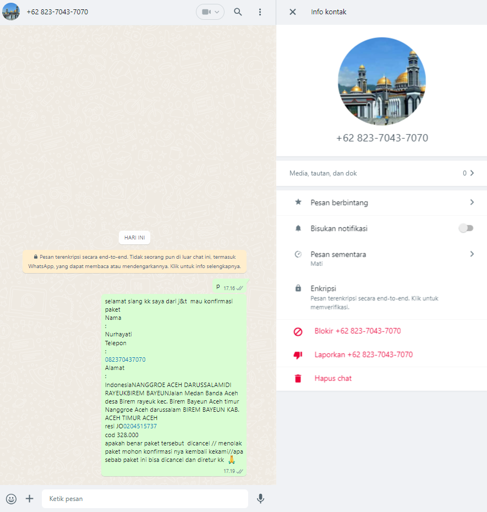Open the emoji picker
487x512 pixels.
click(x=11, y=499)
